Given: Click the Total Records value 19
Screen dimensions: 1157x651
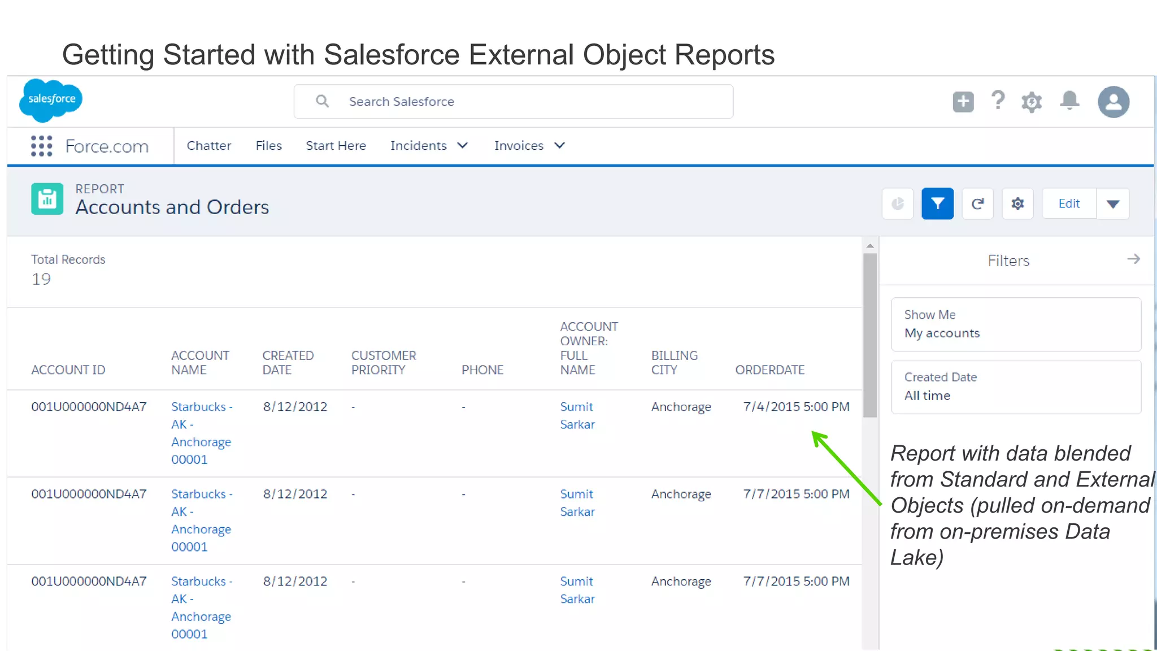Looking at the screenshot, I should click(x=41, y=279).
